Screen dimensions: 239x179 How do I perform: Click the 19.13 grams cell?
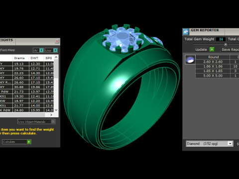coord(20,64)
